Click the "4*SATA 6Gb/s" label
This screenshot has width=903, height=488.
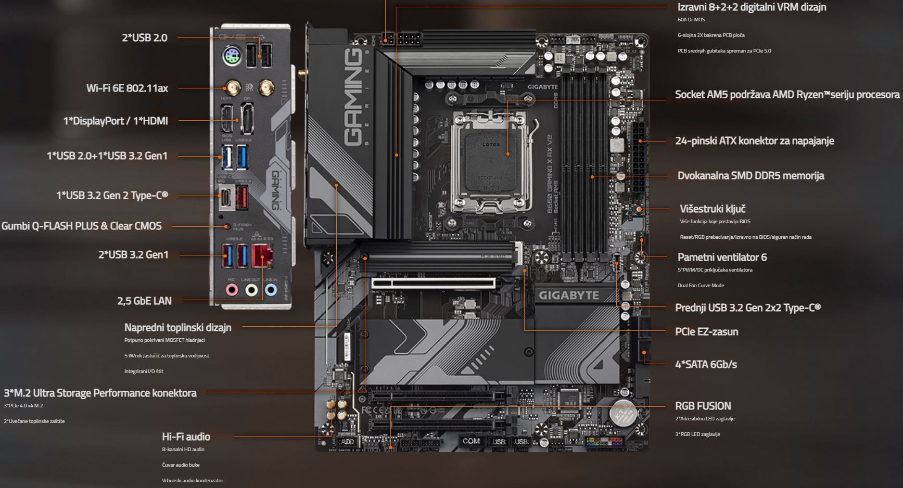click(x=706, y=364)
